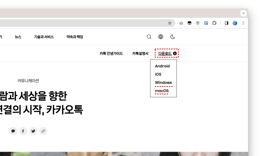The image size is (261, 156).
Task: Bookmark this page with the star icon
Action: [x=170, y=23]
